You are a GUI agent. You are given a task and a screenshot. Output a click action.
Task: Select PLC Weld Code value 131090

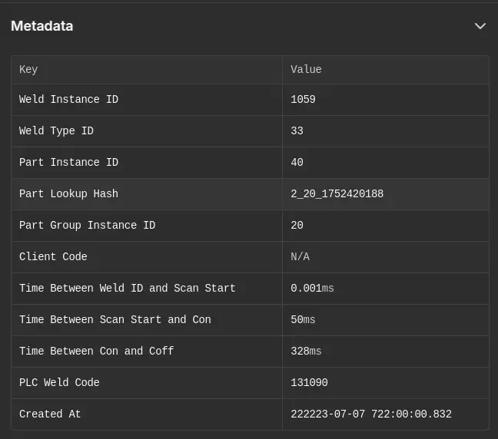[310, 382]
